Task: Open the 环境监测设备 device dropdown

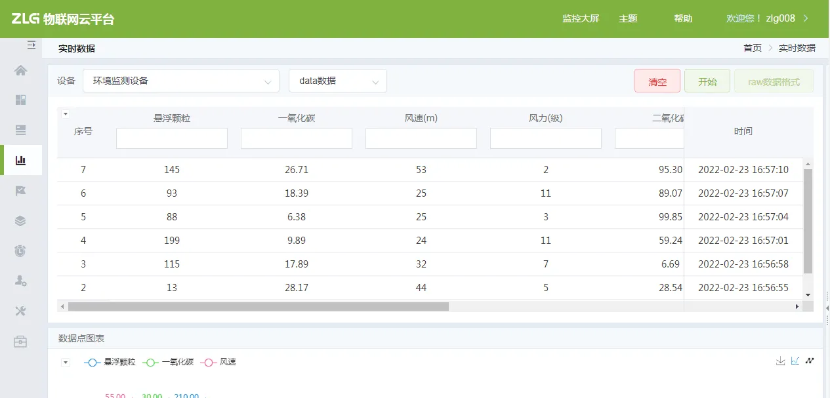Action: pos(181,81)
